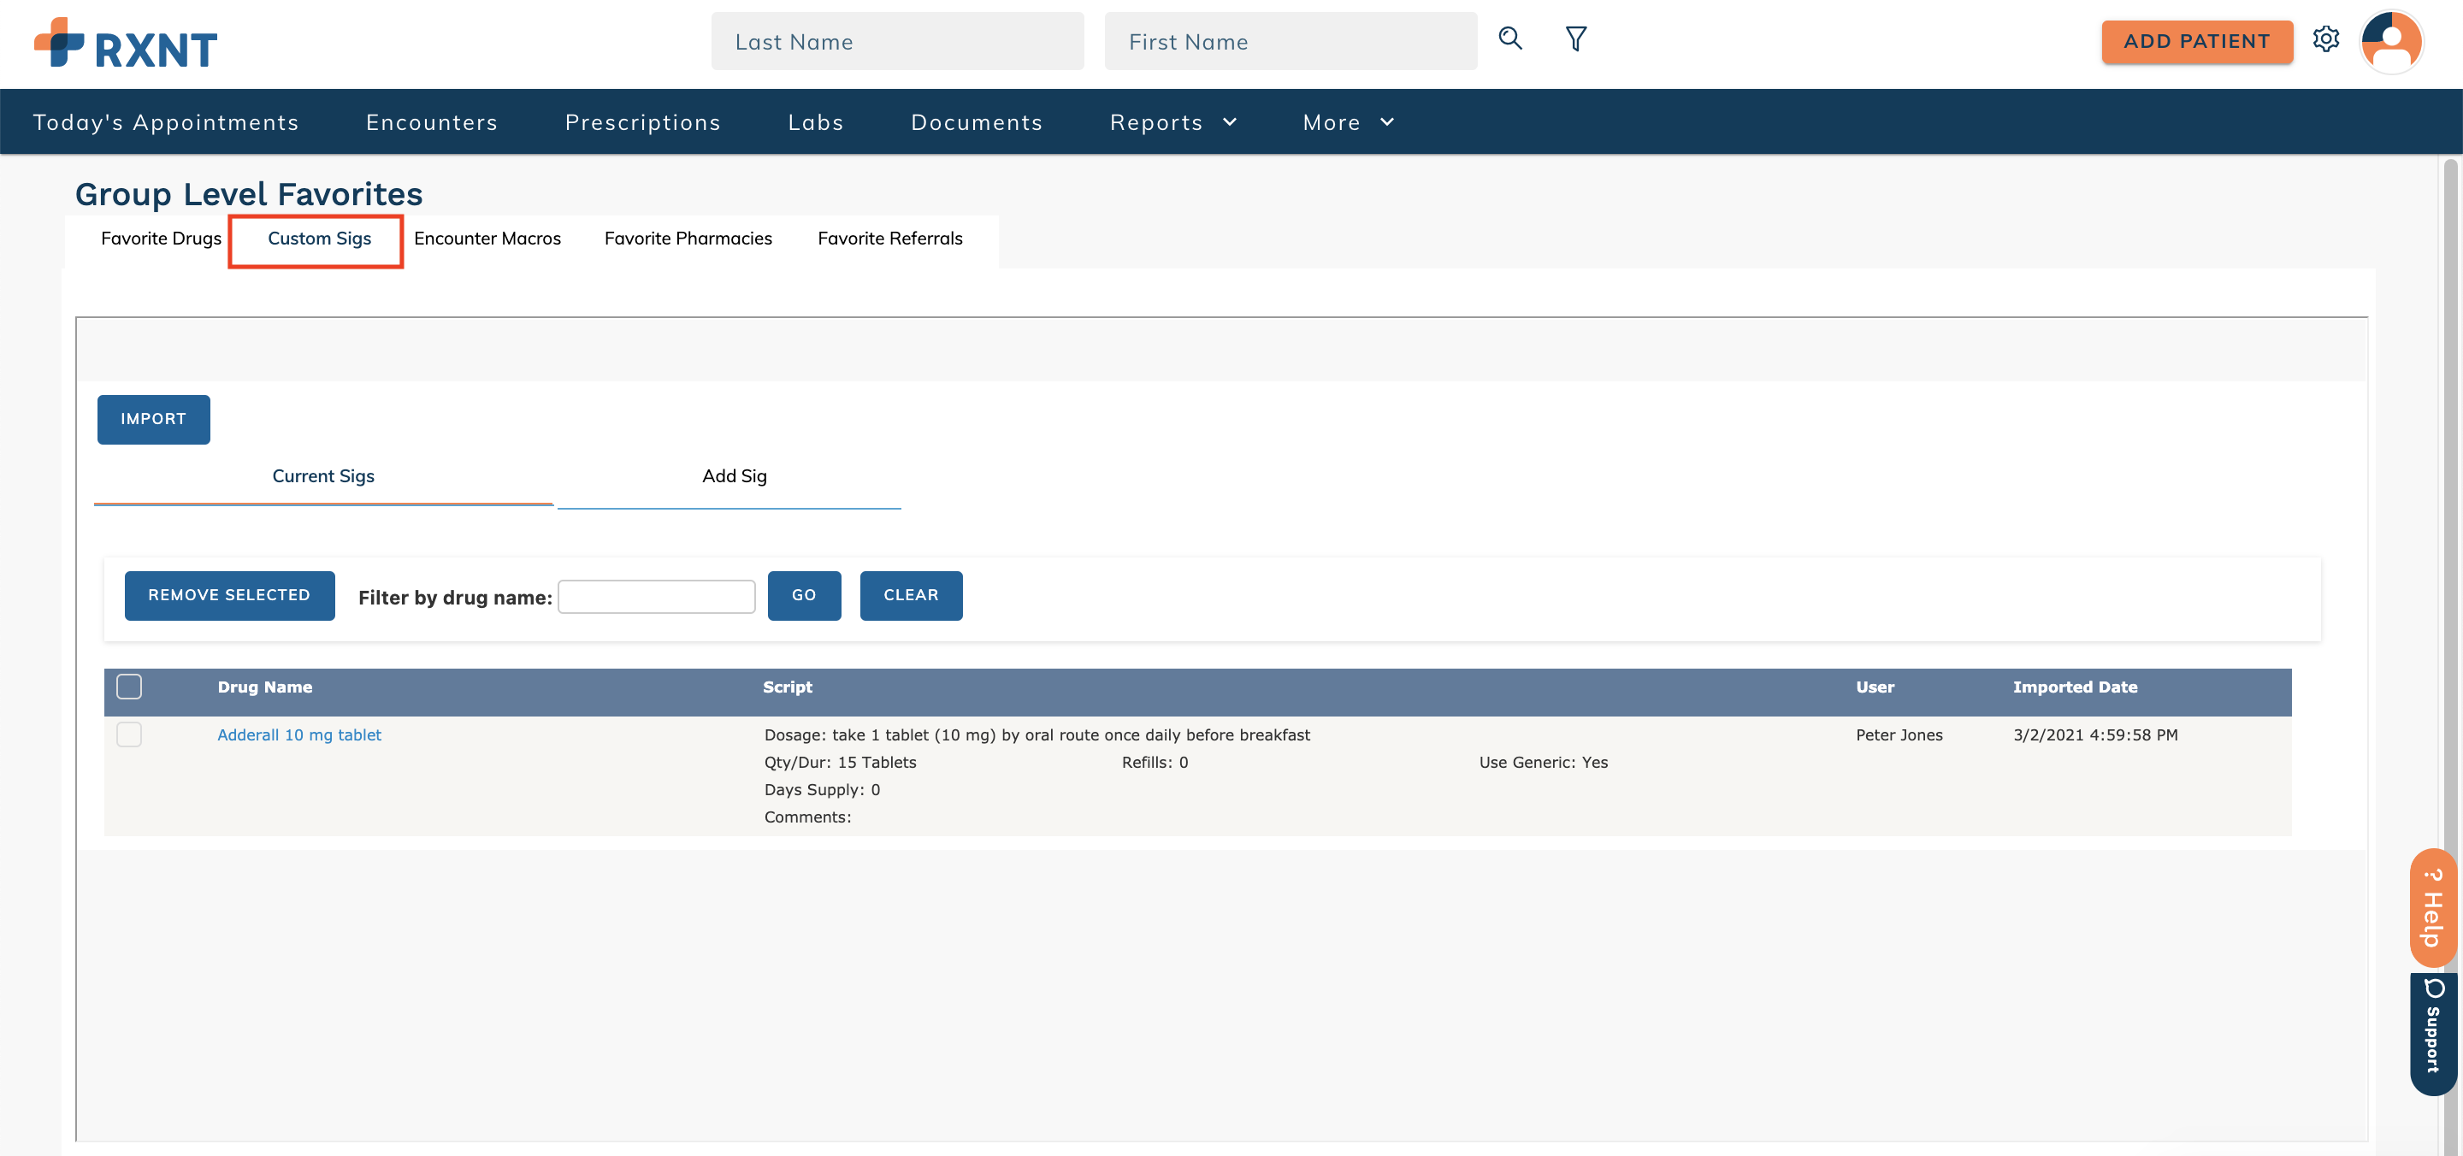2463x1156 pixels.
Task: Open settings gear icon
Action: (x=2325, y=39)
